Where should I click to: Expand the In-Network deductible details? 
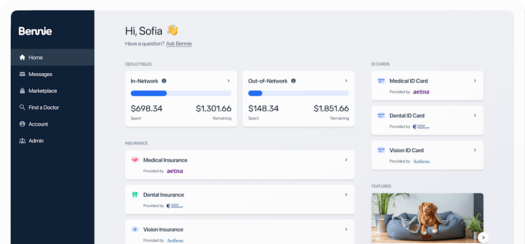(x=228, y=81)
